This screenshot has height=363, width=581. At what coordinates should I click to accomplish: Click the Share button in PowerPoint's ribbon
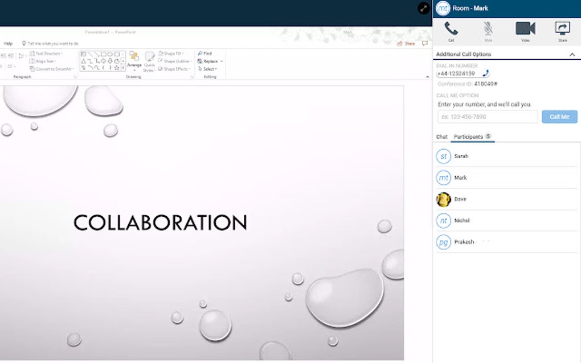coord(407,43)
